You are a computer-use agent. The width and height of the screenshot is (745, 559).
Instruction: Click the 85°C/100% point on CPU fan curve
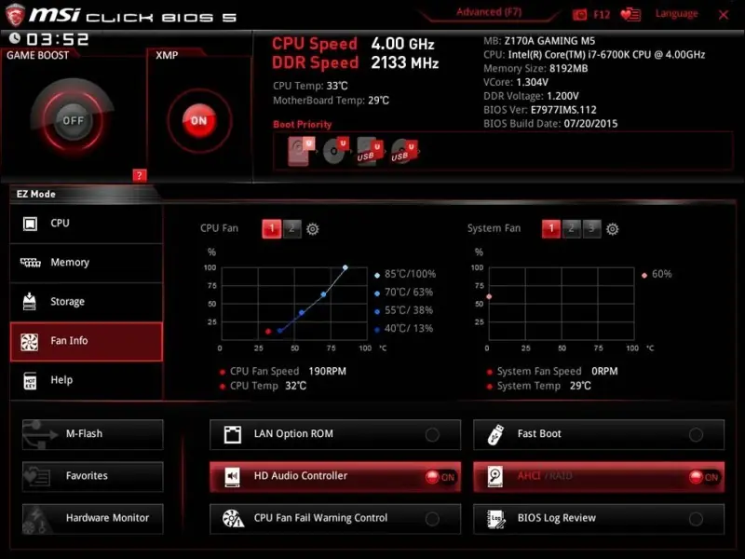tap(345, 267)
